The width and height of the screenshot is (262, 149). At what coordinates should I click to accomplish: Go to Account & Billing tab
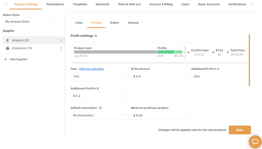click(x=161, y=4)
